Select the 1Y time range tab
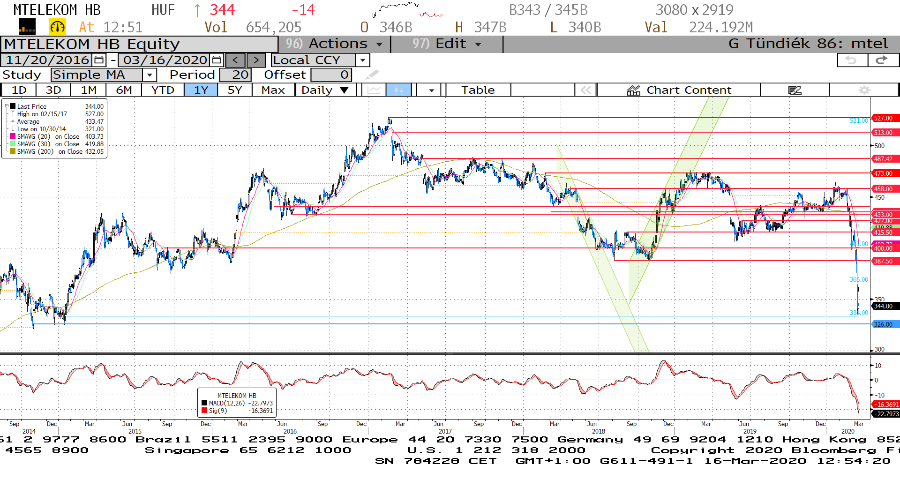 click(201, 90)
